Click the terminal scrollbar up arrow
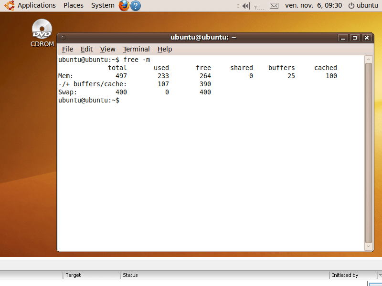 [368, 59]
